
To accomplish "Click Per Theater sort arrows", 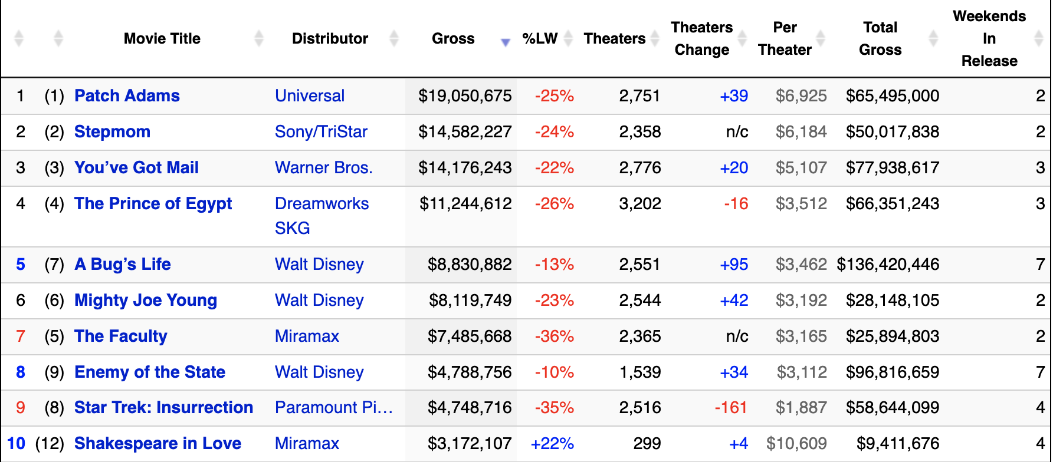I will (820, 39).
